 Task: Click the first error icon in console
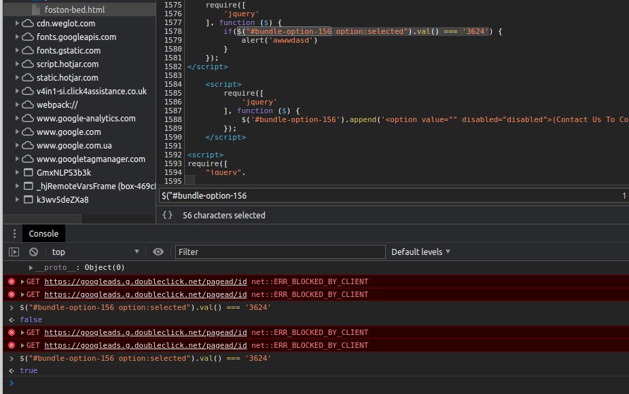12,281
